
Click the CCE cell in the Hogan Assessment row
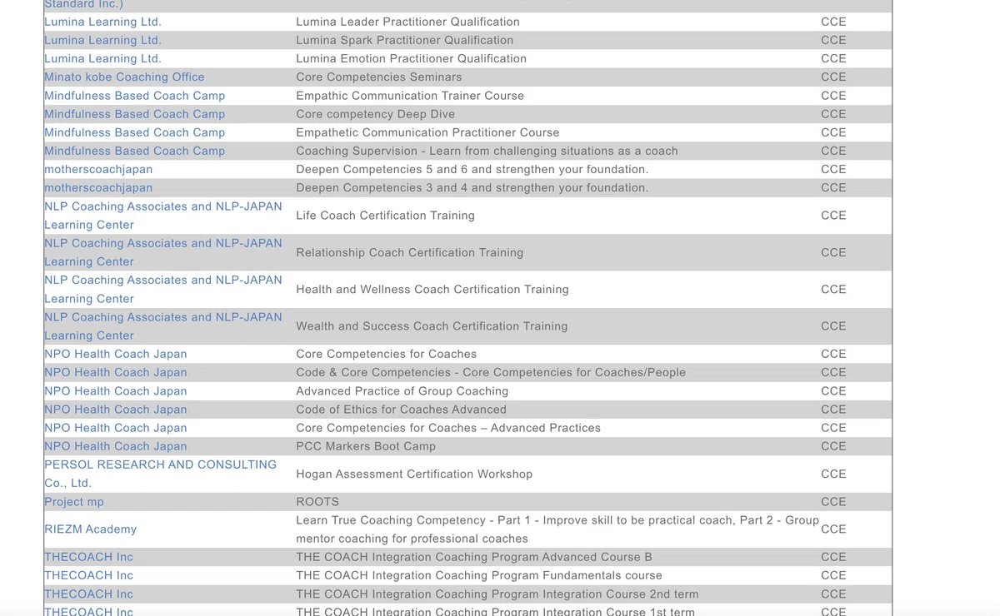point(833,474)
